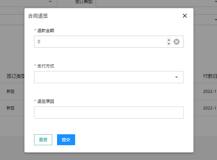Click the 退款金额 field label
The width and height of the screenshot is (217, 160).
pyautogui.click(x=46, y=31)
